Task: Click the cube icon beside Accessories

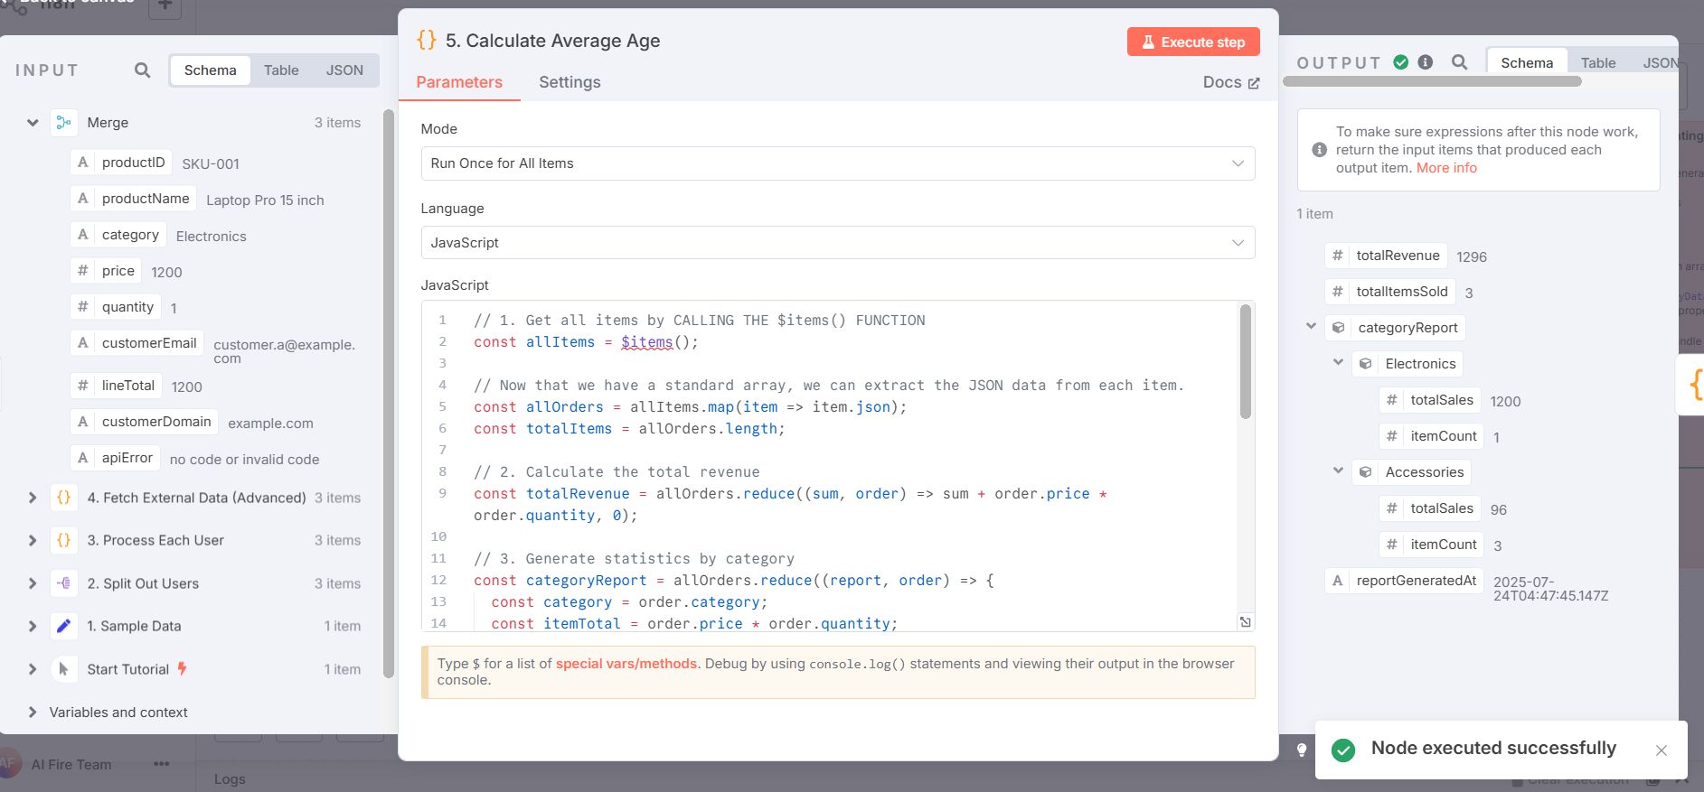Action: coord(1366,471)
